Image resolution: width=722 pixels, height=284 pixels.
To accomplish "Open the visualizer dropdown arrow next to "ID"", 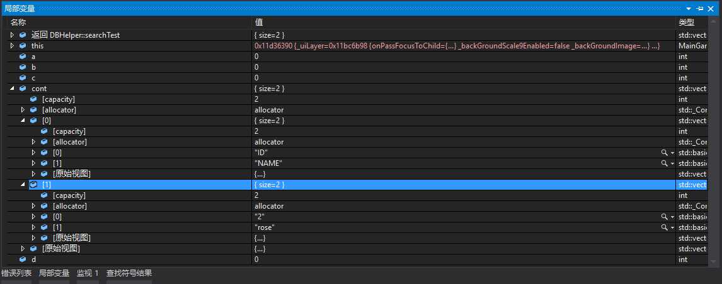I will point(672,153).
